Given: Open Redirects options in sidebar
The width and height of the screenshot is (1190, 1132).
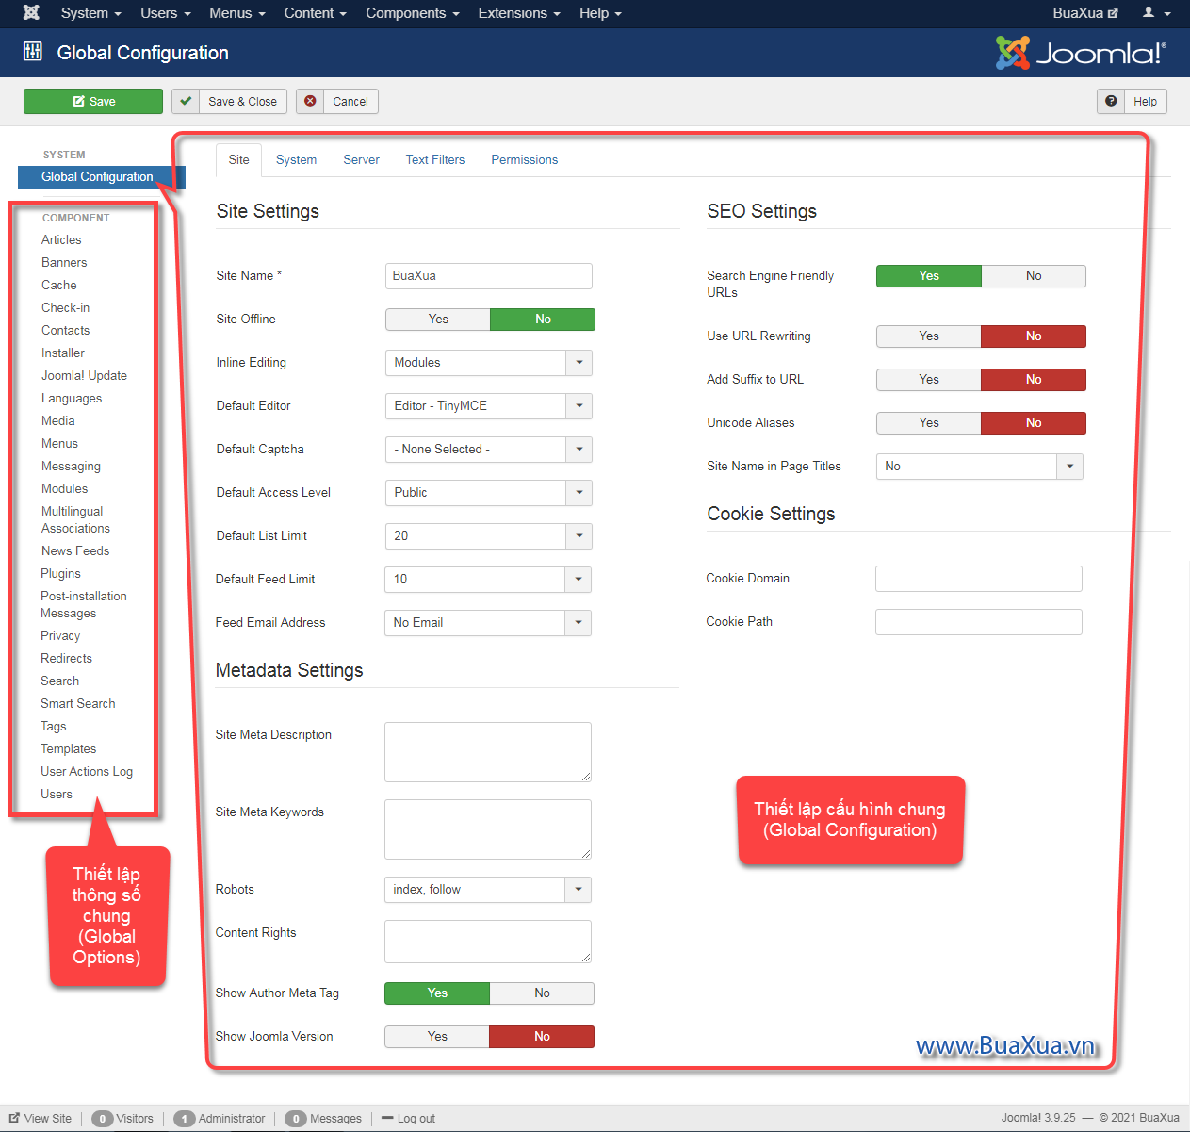Looking at the screenshot, I should pyautogui.click(x=66, y=659).
